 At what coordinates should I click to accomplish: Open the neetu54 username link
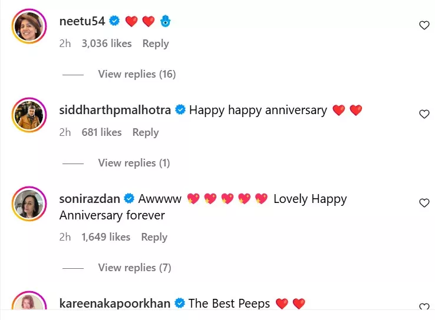click(x=83, y=21)
